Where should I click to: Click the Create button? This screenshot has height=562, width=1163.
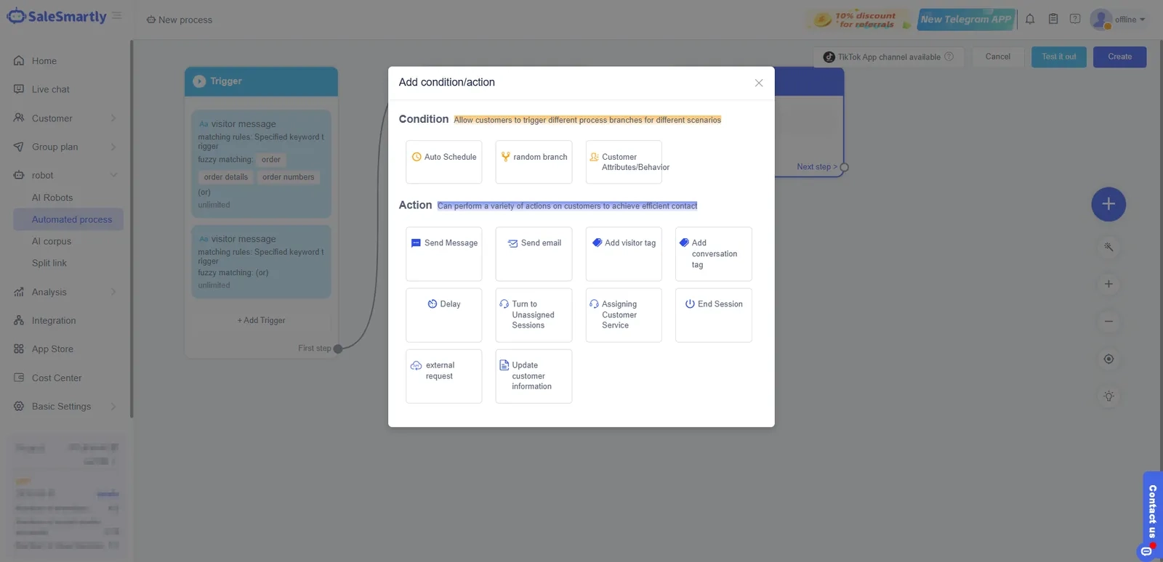coord(1119,57)
